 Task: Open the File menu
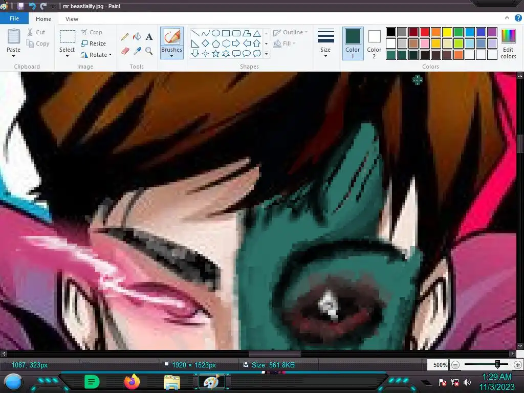click(14, 18)
